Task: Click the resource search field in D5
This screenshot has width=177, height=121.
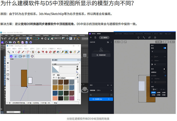Action: click(x=99, y=95)
